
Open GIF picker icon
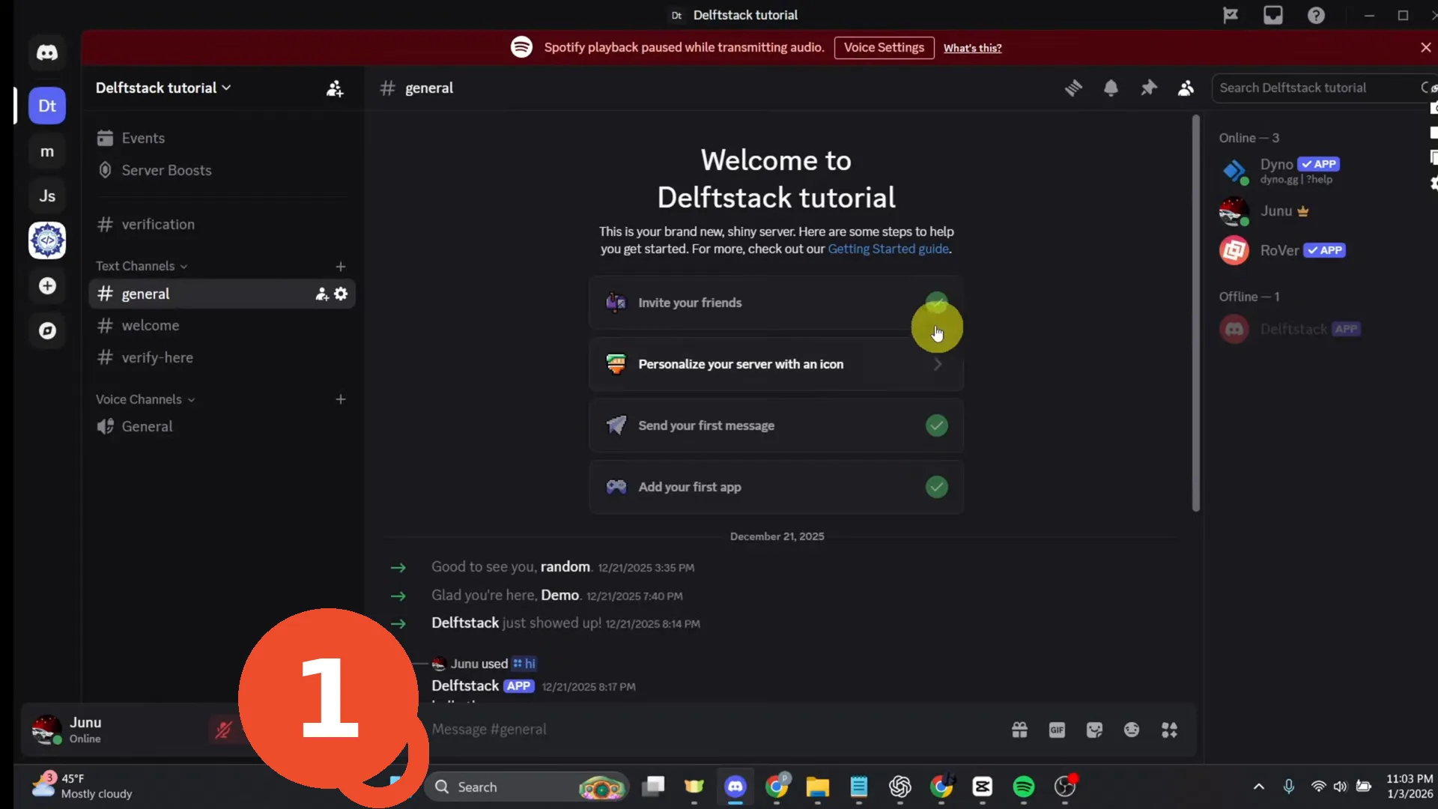[1057, 730]
